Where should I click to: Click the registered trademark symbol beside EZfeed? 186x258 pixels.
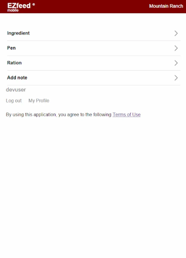click(x=34, y=4)
